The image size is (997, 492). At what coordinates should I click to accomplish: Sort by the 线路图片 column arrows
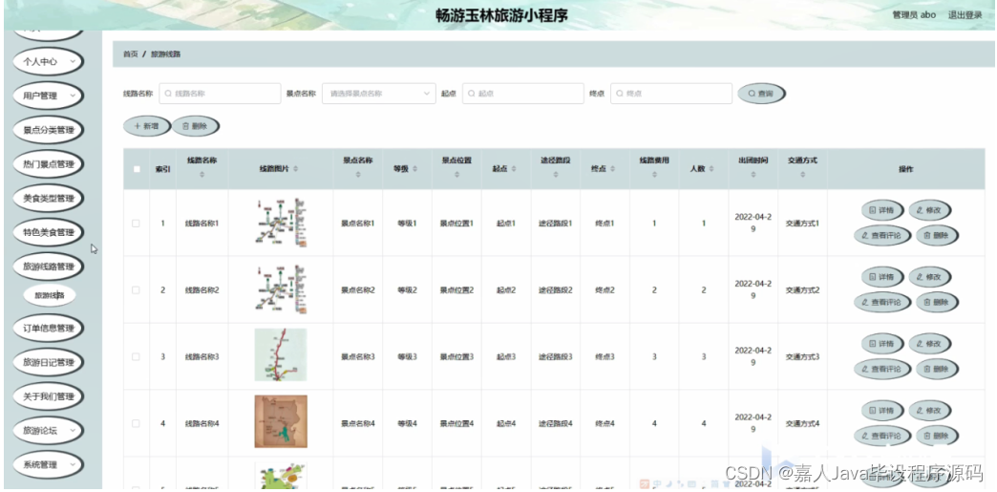tap(295, 169)
